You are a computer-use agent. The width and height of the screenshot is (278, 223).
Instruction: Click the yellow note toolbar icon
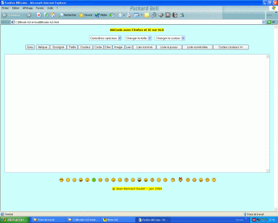click(x=146, y=15)
